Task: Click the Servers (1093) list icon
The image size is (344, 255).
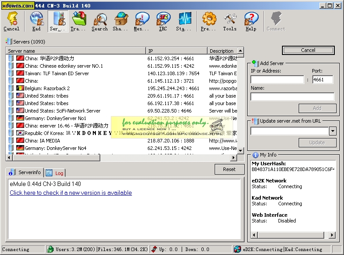Action: (9, 41)
